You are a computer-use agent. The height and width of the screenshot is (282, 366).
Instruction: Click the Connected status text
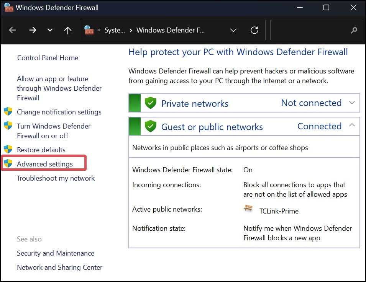[320, 126]
